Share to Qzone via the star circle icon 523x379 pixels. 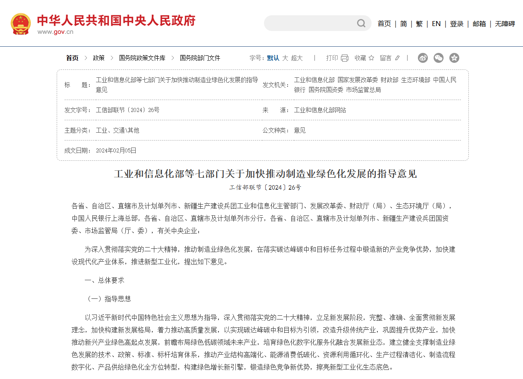(x=454, y=58)
